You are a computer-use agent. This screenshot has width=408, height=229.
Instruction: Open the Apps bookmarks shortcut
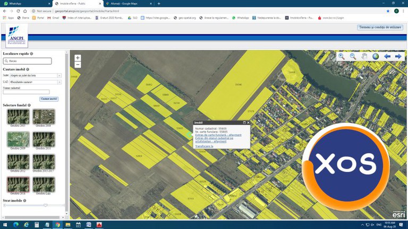8,18
